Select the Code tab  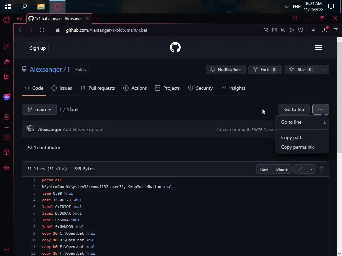point(34,88)
